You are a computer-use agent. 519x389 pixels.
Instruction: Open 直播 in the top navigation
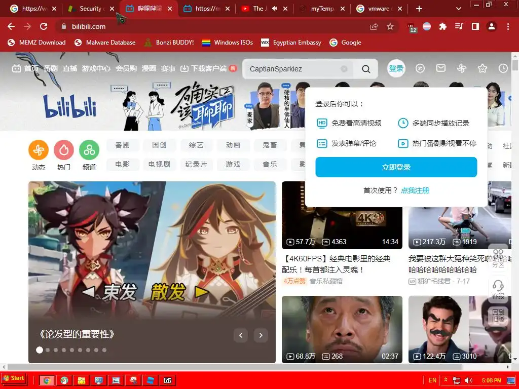pyautogui.click(x=70, y=68)
